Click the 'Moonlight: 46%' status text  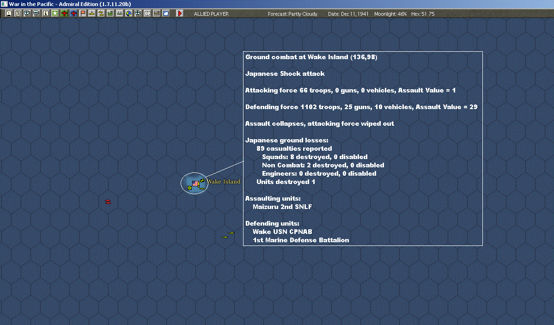coord(390,14)
